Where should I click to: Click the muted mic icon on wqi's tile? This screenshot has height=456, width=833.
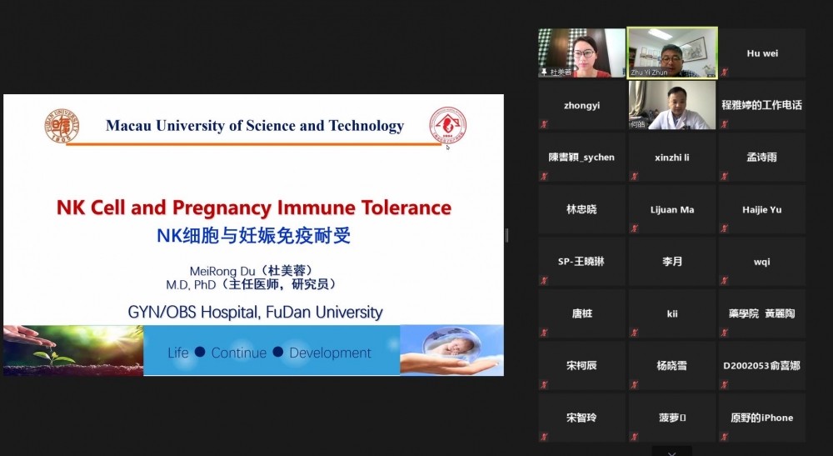(724, 280)
